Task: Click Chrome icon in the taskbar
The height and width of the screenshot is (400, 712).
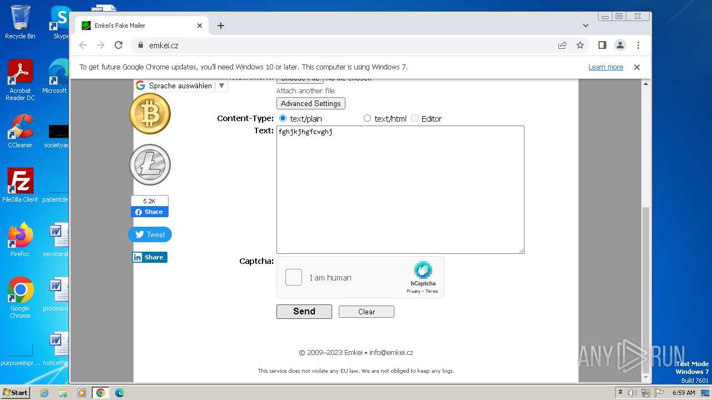Action: point(100,393)
